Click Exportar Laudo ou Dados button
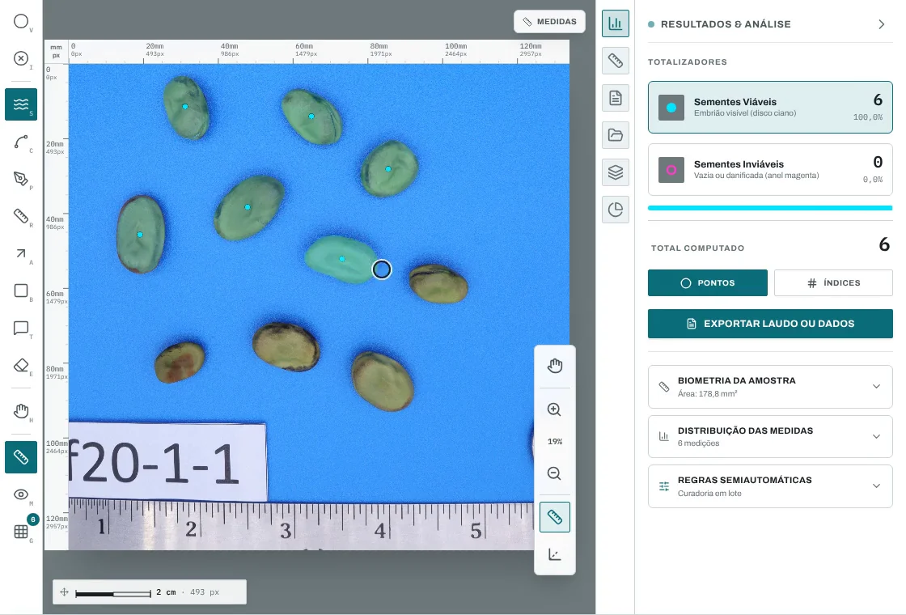 click(770, 324)
